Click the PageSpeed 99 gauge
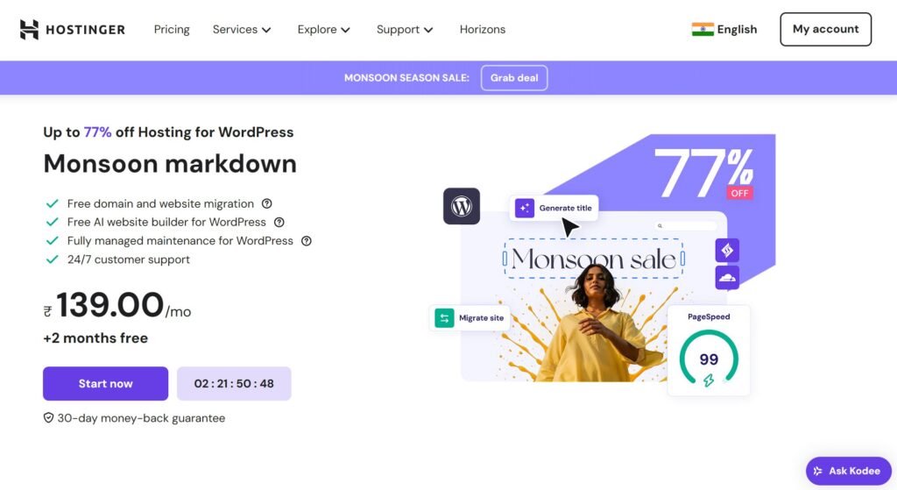 pos(709,359)
